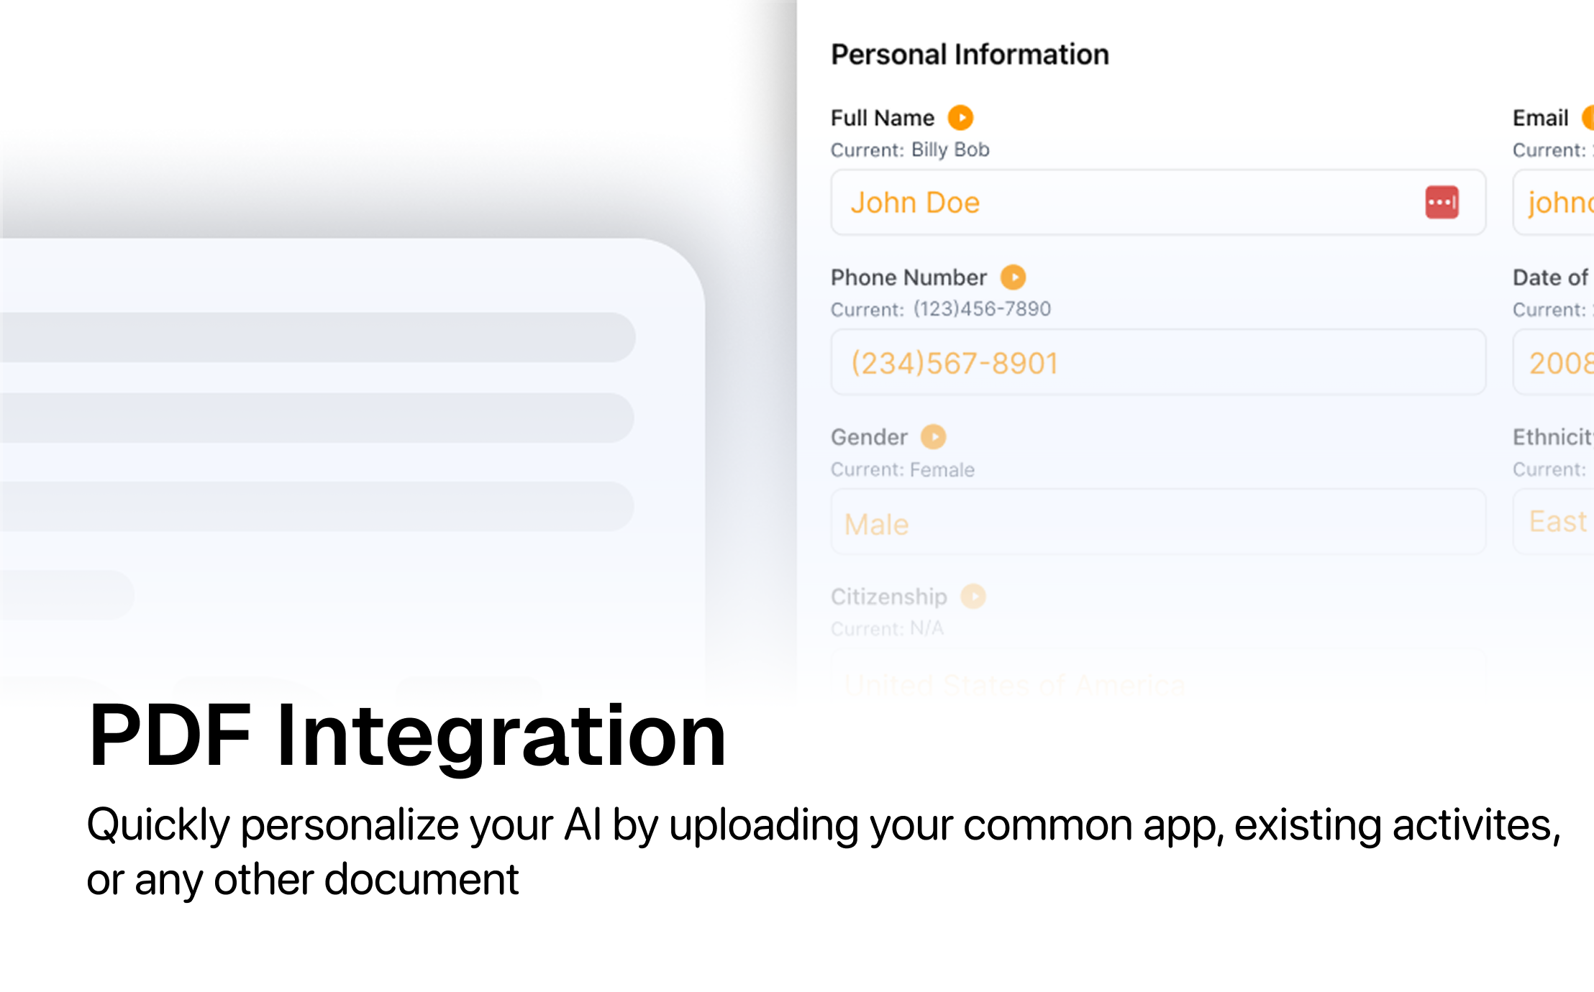This screenshot has height=992, width=1594.
Task: Click the Date of birth field showing 2008
Action: pyautogui.click(x=1557, y=362)
